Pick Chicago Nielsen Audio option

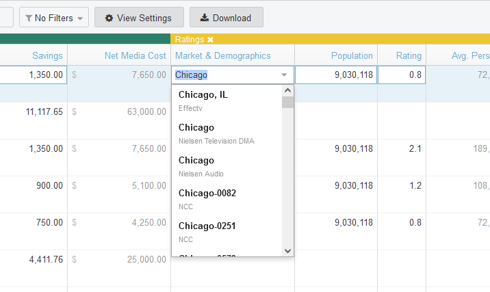(x=226, y=166)
